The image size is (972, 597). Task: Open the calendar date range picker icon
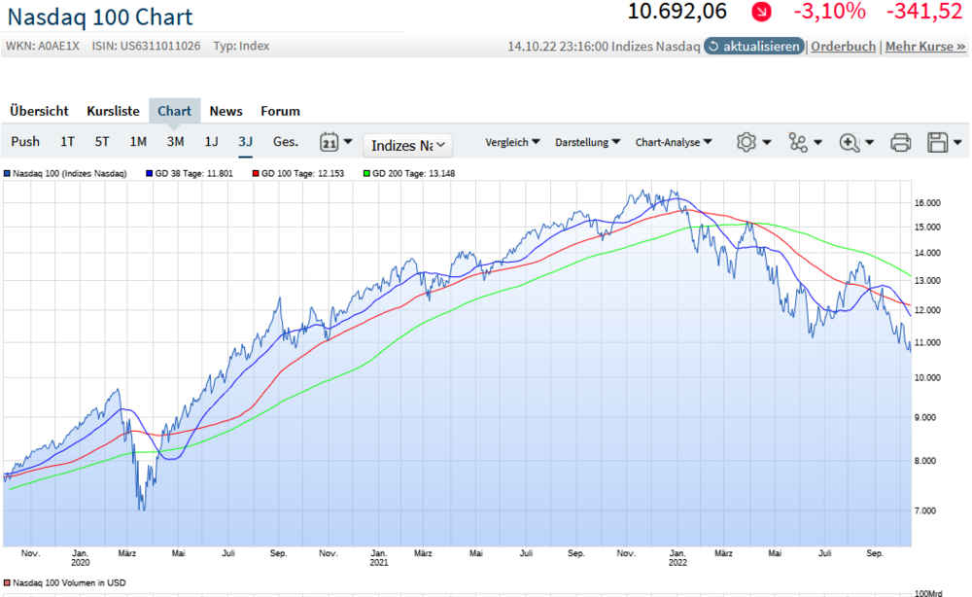click(329, 143)
